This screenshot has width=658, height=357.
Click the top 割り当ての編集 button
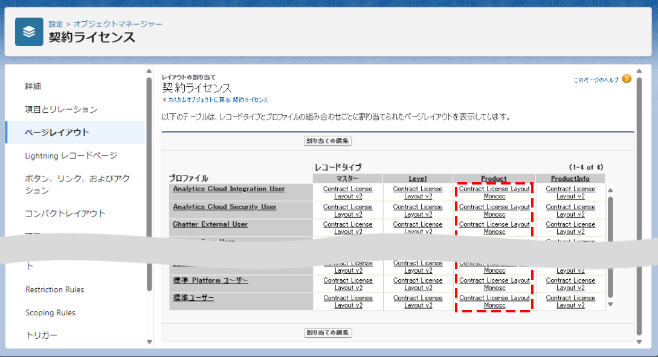(327, 141)
